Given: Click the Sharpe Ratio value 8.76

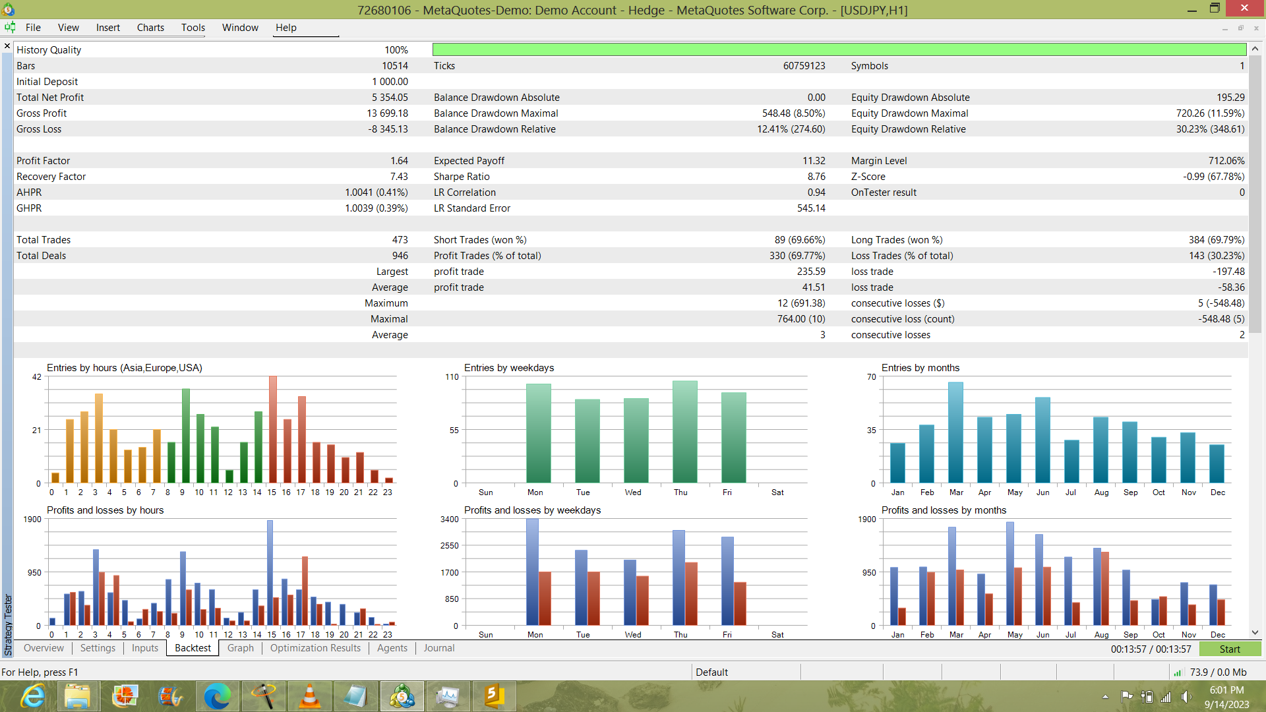Looking at the screenshot, I should [816, 176].
